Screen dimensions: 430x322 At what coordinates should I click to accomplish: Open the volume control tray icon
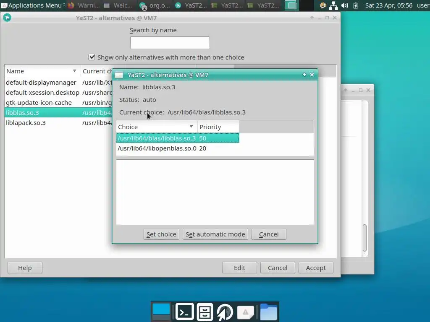click(x=345, y=5)
